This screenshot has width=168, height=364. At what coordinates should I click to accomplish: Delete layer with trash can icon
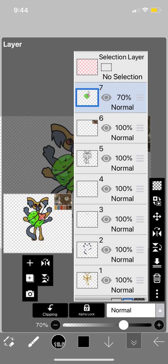click(x=157, y=278)
